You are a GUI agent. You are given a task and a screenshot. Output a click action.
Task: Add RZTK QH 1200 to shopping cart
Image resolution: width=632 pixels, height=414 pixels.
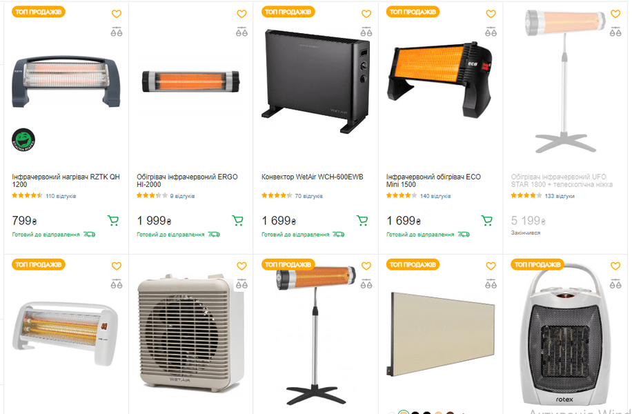pos(113,220)
